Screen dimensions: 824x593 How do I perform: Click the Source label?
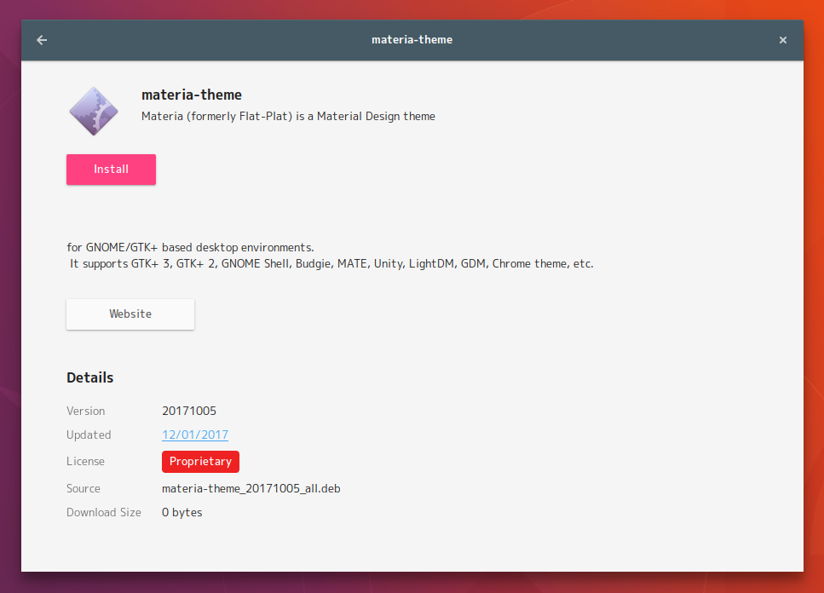point(83,488)
